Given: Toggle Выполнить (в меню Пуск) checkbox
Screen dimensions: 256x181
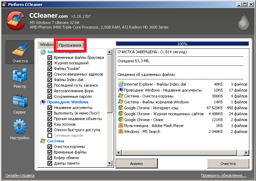Looking at the screenshot, I should click(50, 113).
